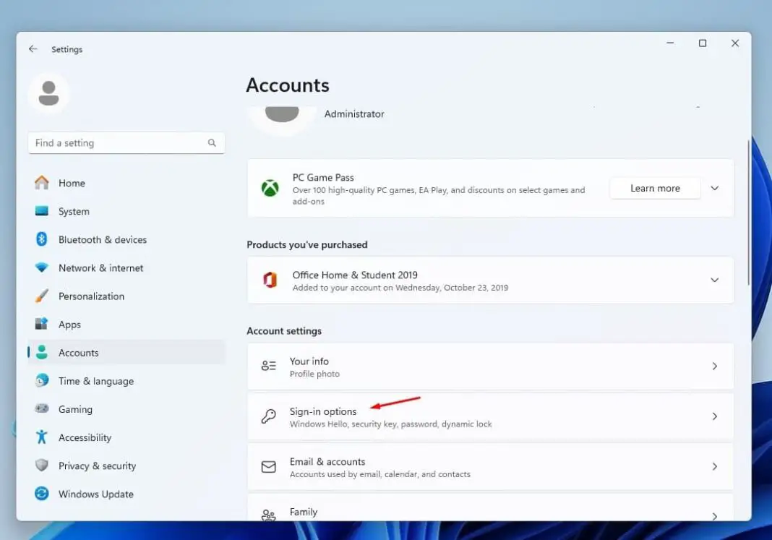
Task: Select the Gaming controller icon
Action: 43,409
